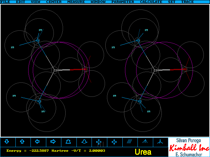
Task: Open the TRACE menu
Action: 187,2
